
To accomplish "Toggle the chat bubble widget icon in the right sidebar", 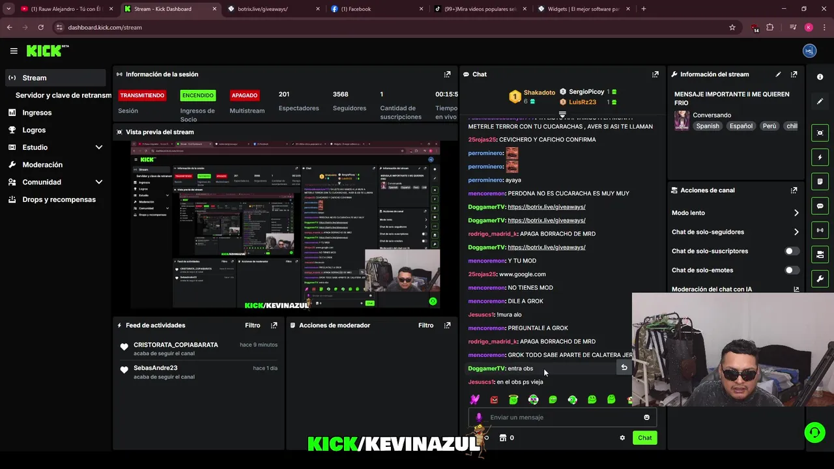I will pyautogui.click(x=820, y=206).
